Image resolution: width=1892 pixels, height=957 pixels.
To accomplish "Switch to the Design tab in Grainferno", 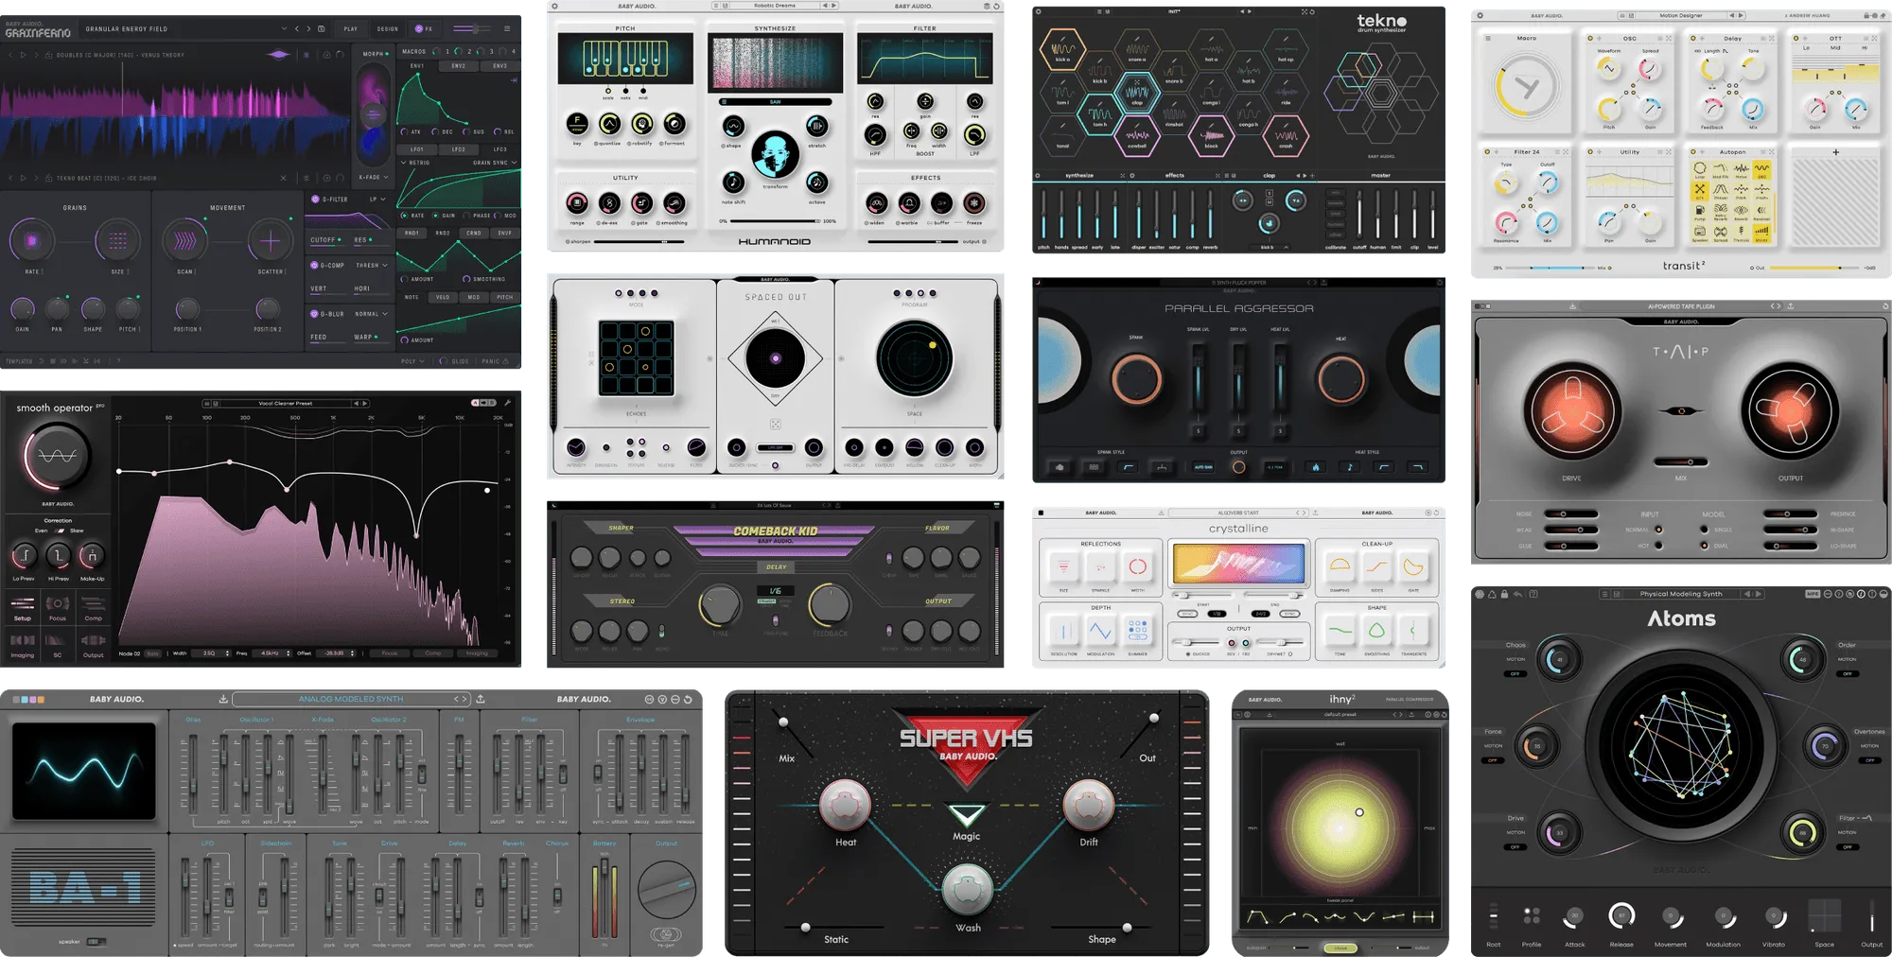I will pos(388,28).
